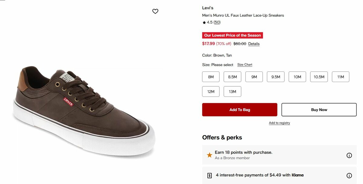Pick size 9.5M
This screenshot has width=363, height=184.
[x=276, y=77]
